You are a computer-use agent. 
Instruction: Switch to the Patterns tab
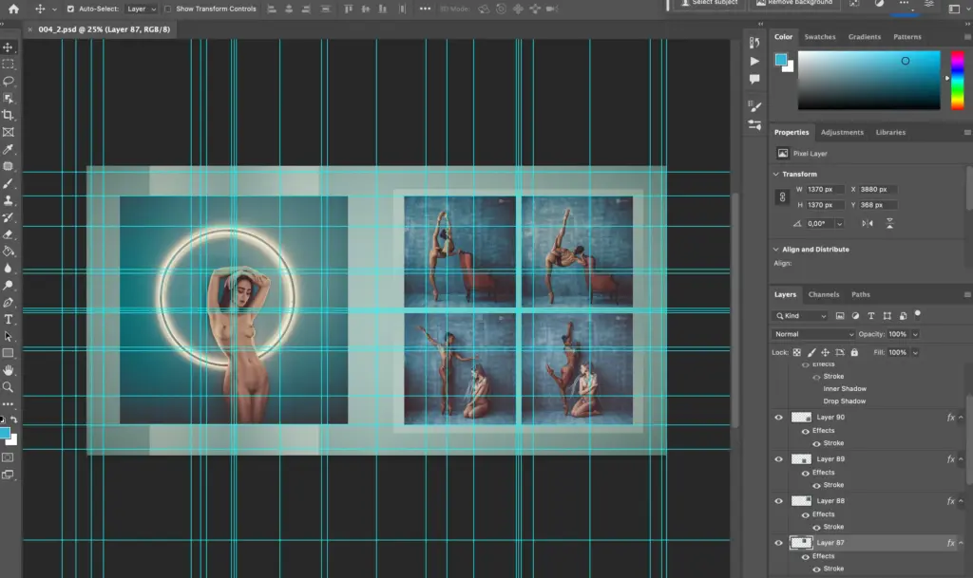click(x=907, y=37)
